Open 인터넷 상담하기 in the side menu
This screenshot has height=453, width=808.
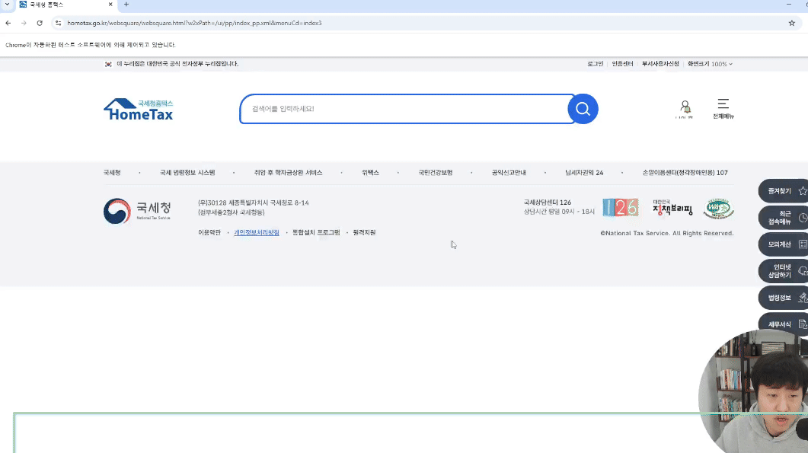click(x=784, y=271)
